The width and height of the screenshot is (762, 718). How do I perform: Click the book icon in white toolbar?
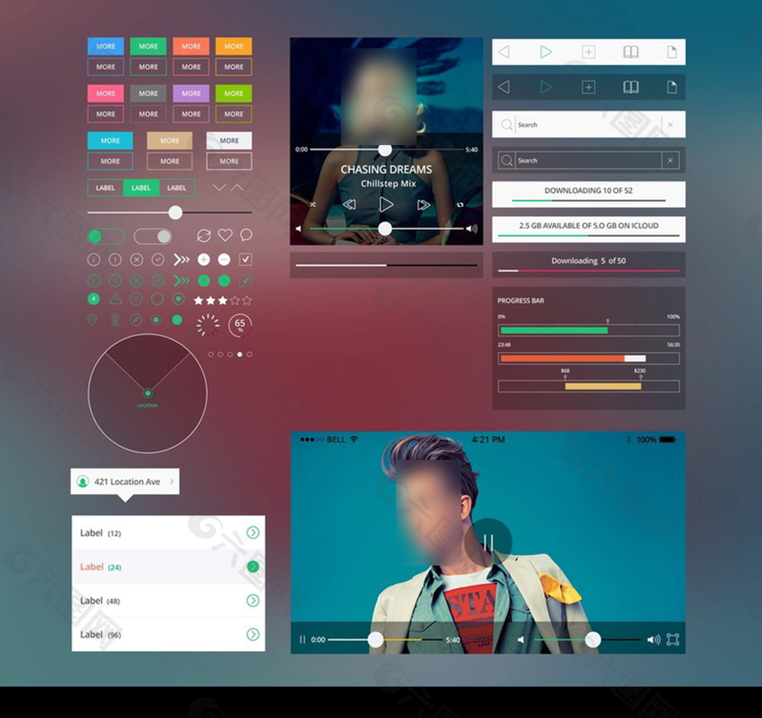(631, 52)
